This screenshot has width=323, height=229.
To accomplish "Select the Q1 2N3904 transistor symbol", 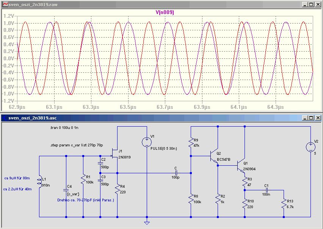I will [241, 166].
